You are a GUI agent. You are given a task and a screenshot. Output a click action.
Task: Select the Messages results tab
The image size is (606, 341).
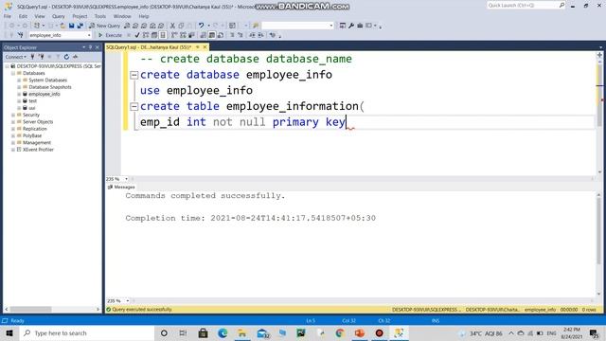point(121,188)
